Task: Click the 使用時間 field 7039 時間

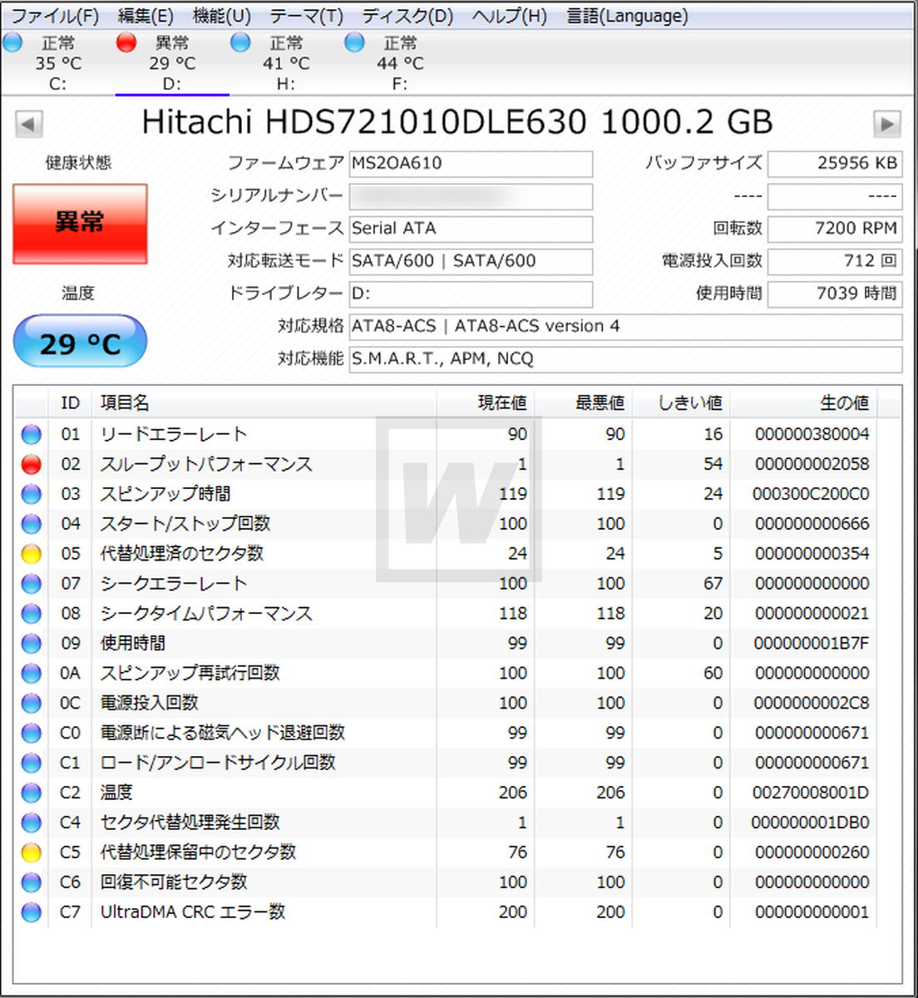Action: point(835,294)
